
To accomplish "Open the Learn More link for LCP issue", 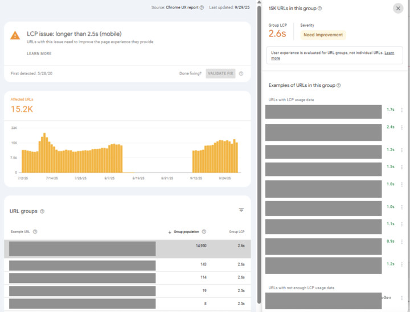I will [x=39, y=53].
